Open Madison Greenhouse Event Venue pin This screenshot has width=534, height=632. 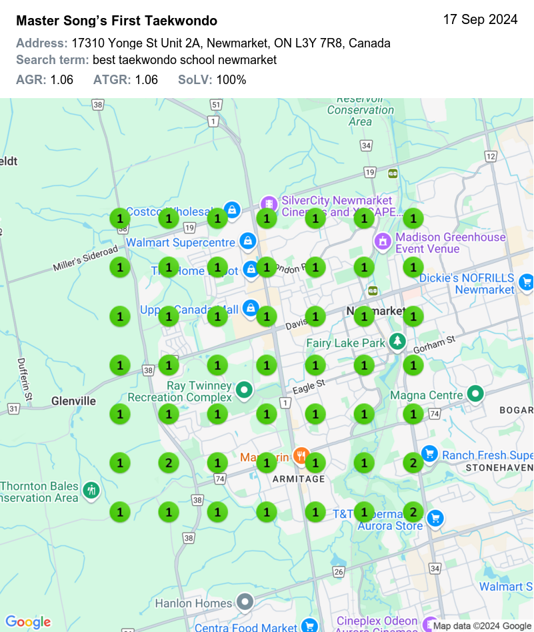point(383,242)
